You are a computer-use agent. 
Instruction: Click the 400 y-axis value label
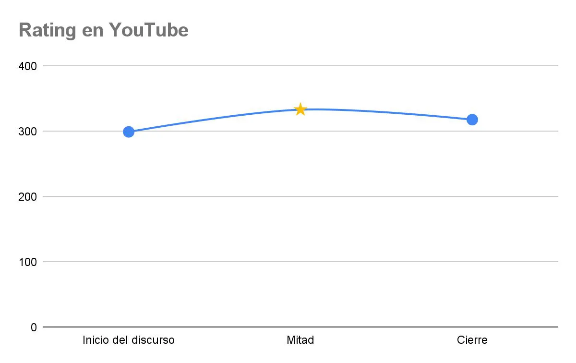[x=27, y=66]
